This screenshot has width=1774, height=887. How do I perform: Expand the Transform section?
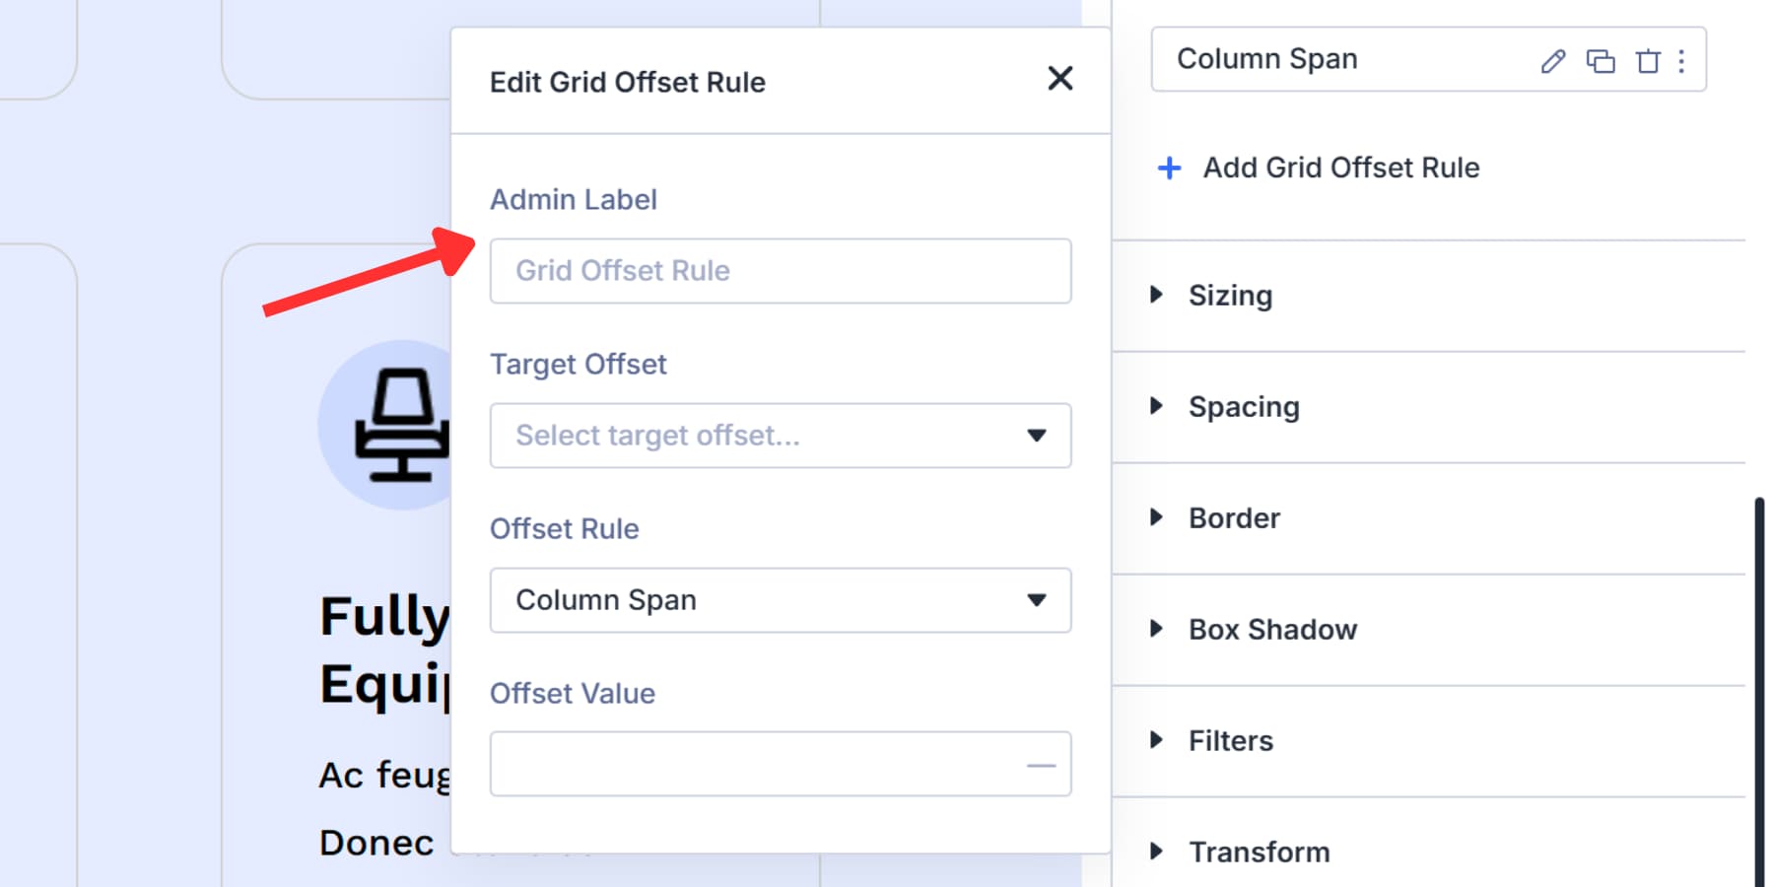1260,851
